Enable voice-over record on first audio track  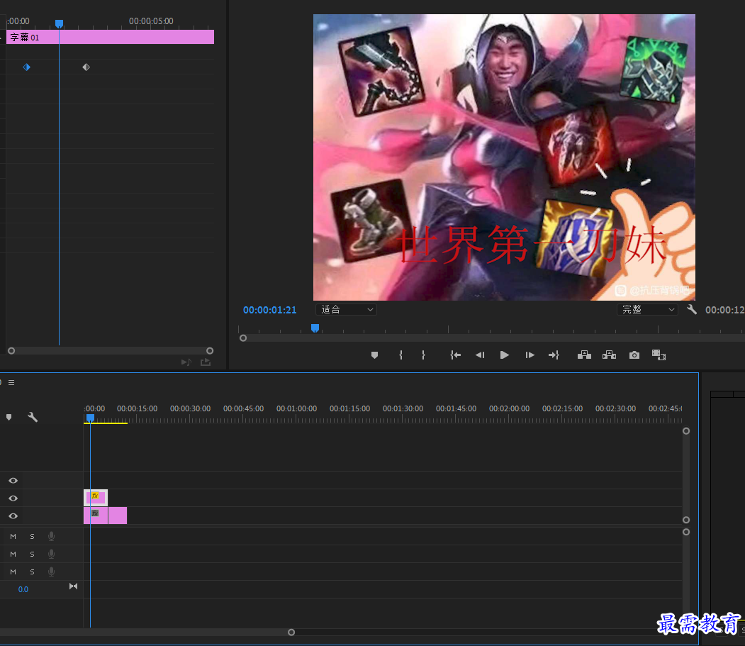(51, 536)
